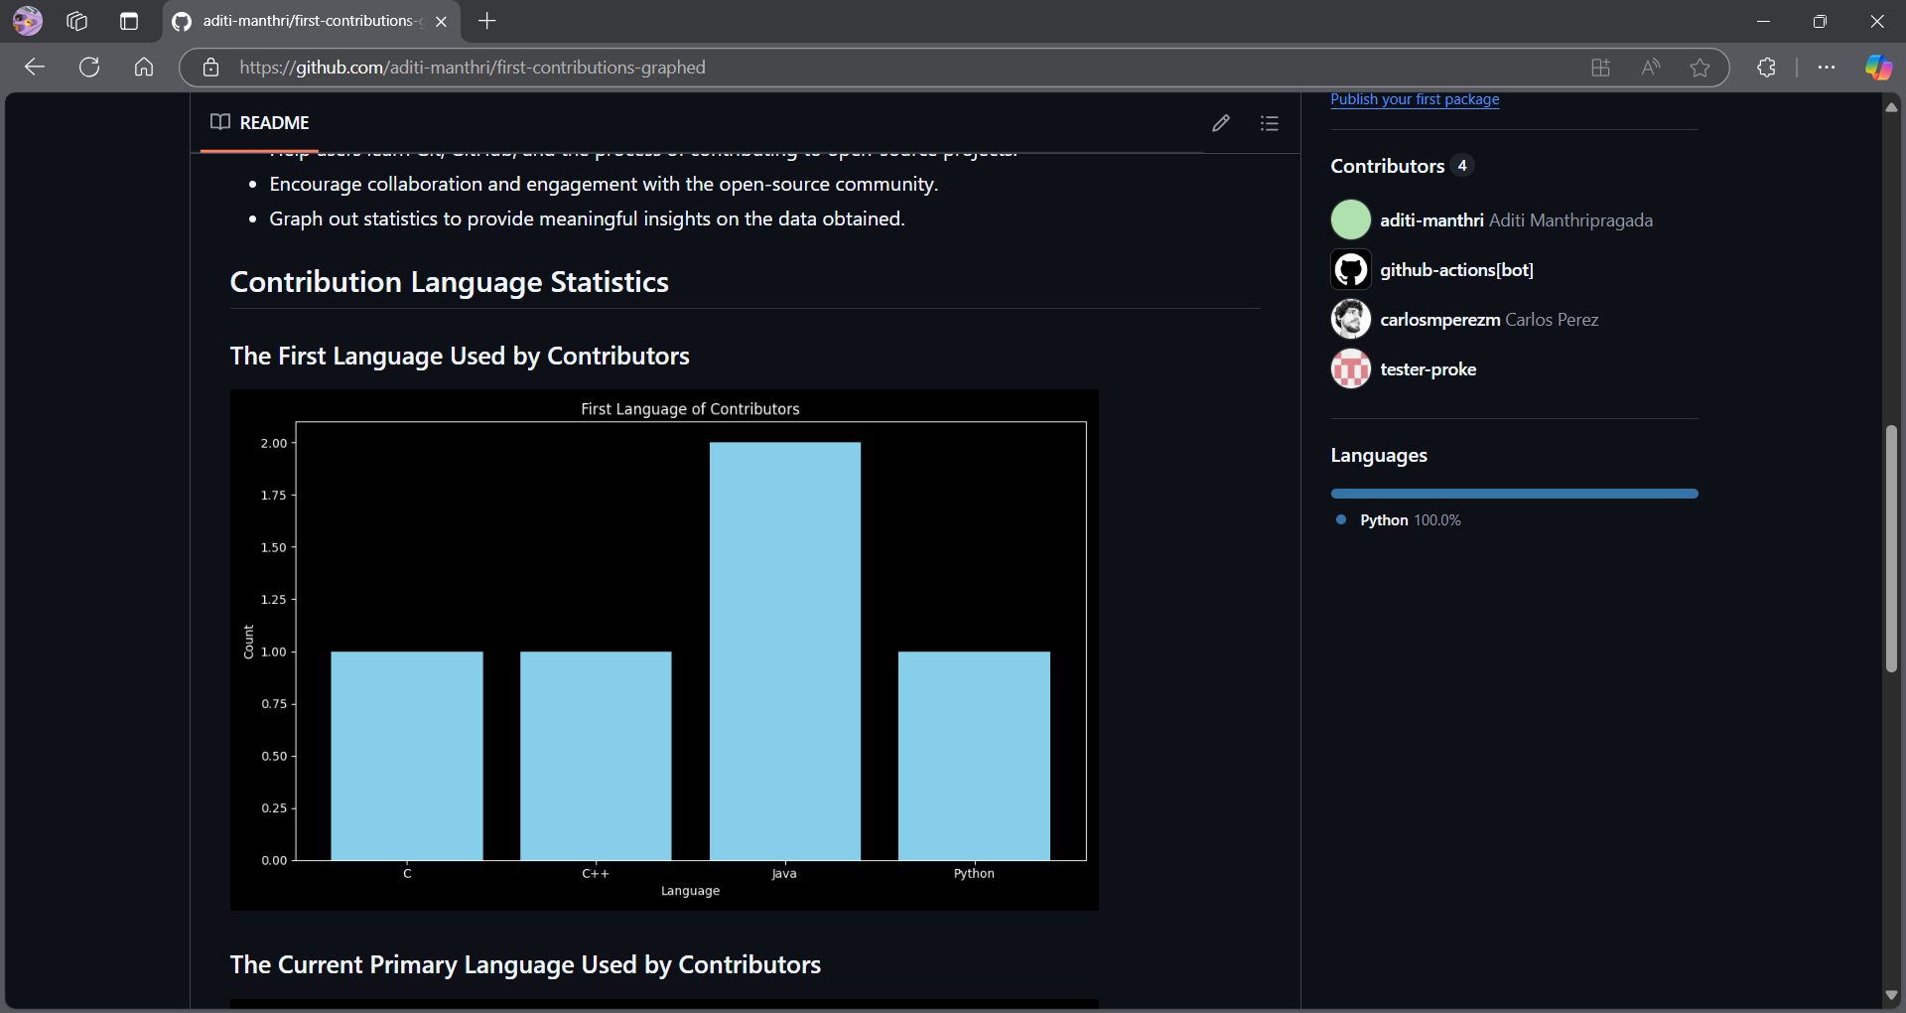Click the First Language of Contributors chart image

coord(664,650)
